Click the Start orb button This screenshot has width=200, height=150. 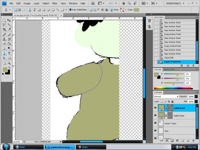coord(6,147)
